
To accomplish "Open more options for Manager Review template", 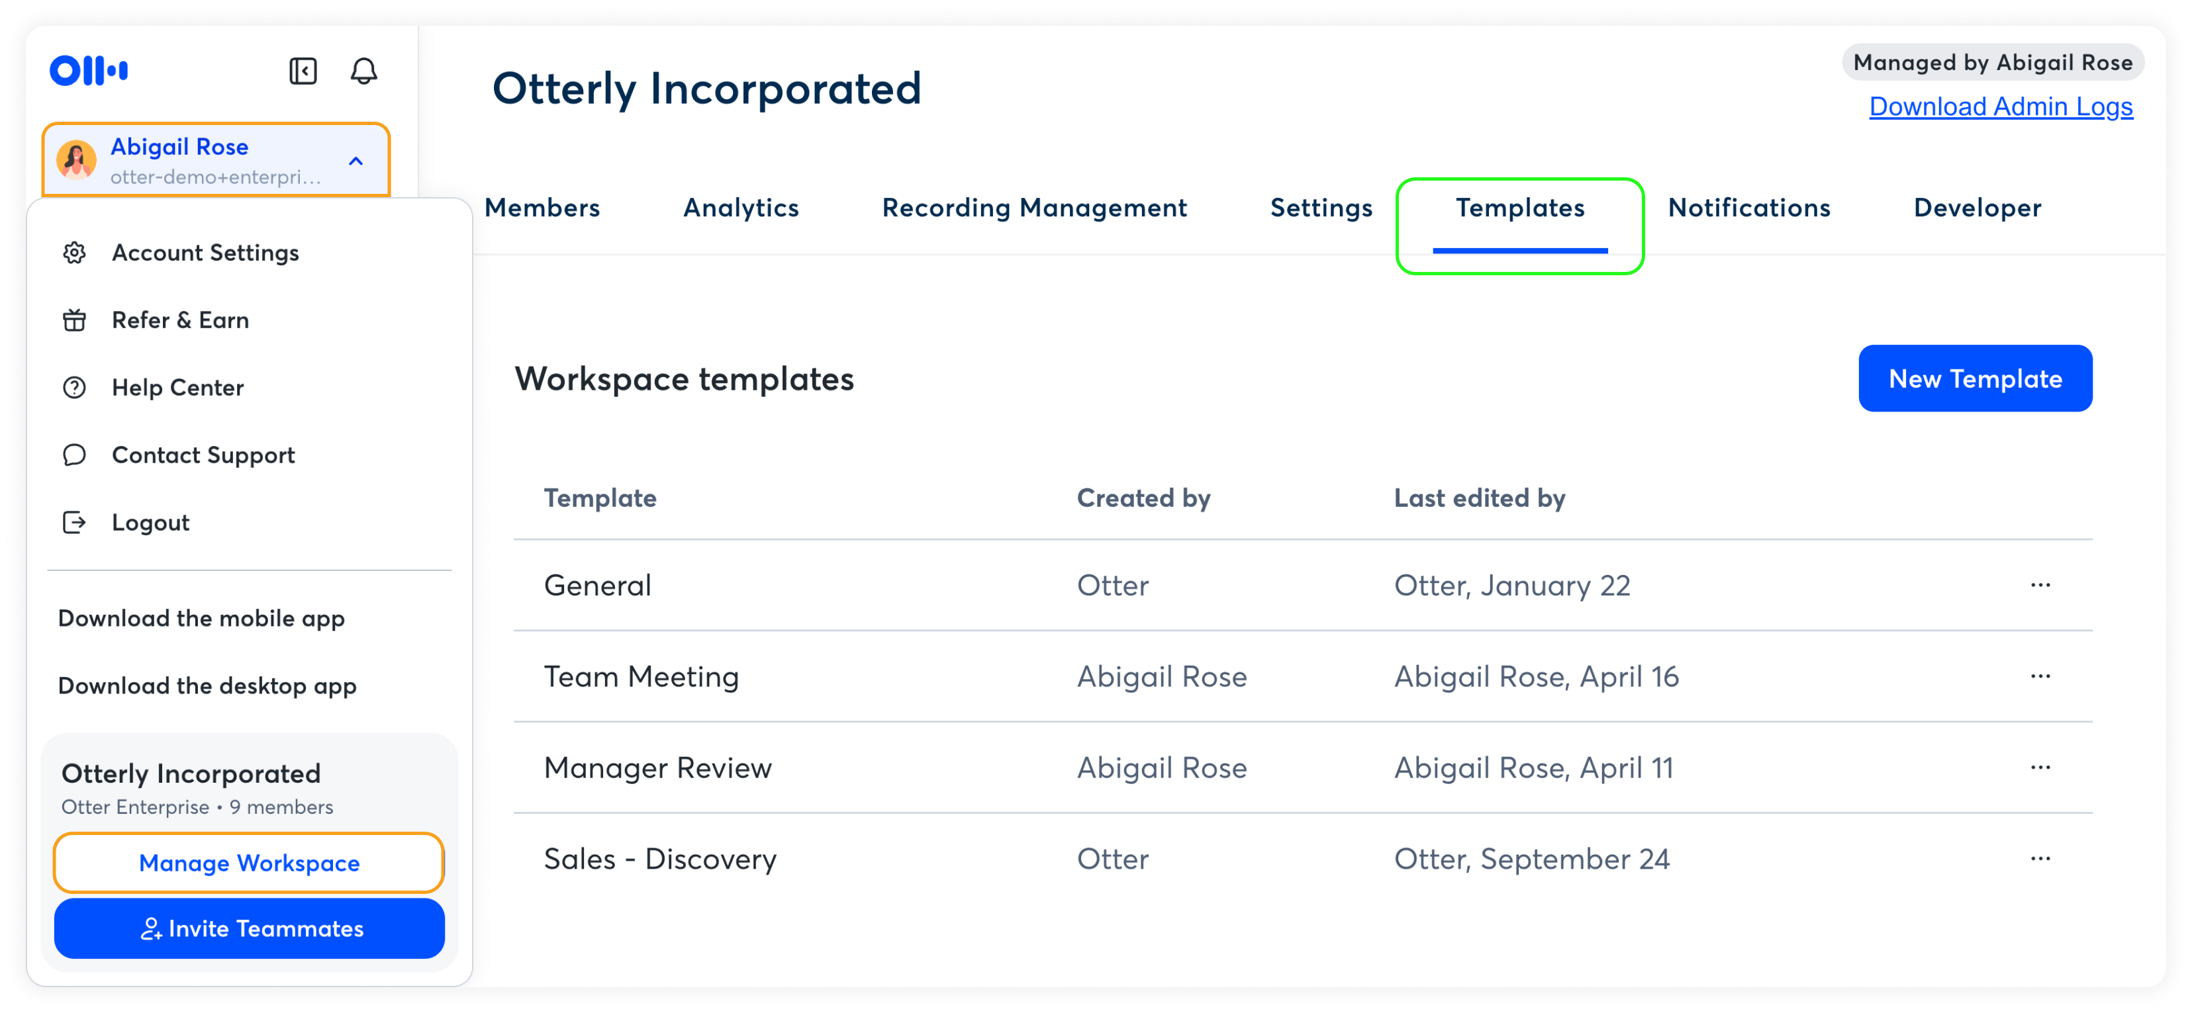I will [2040, 767].
